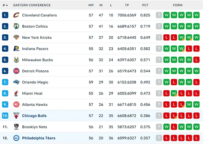Click the Miami Heat flame logo

[16, 93]
